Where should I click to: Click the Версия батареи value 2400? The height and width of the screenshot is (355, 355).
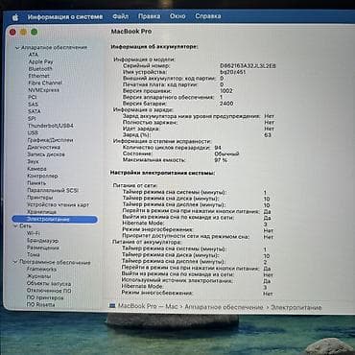click(226, 104)
